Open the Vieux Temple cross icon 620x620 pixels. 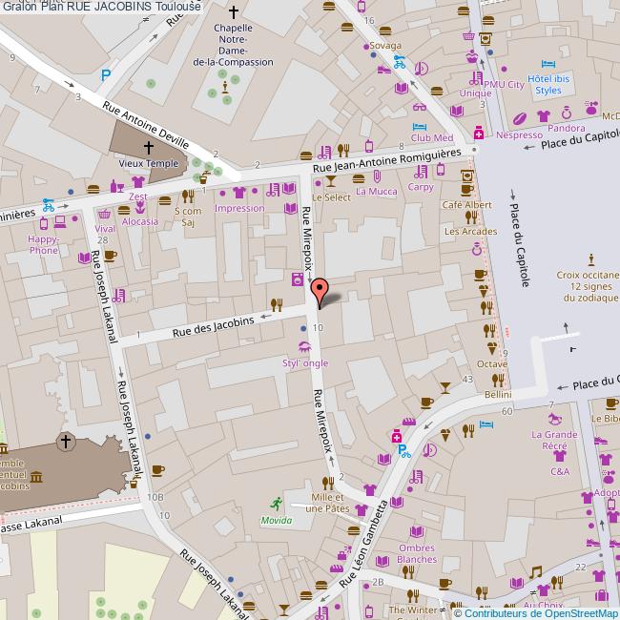coord(148,148)
